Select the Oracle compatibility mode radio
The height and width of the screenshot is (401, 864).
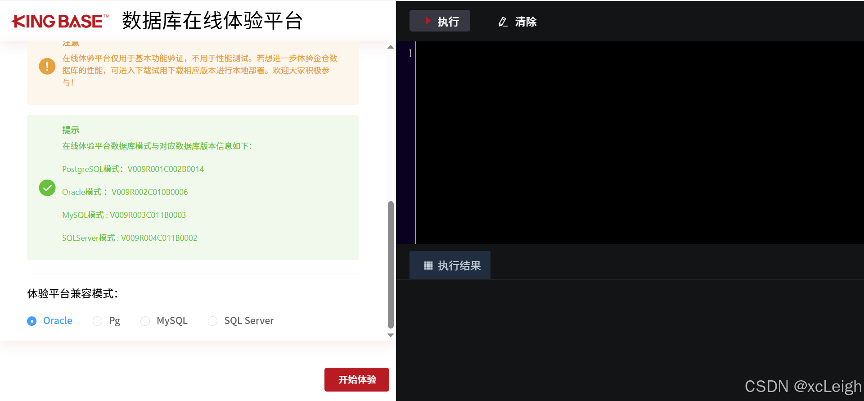tap(31, 321)
